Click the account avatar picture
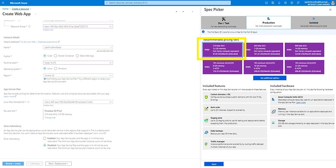 (x=332, y=3)
